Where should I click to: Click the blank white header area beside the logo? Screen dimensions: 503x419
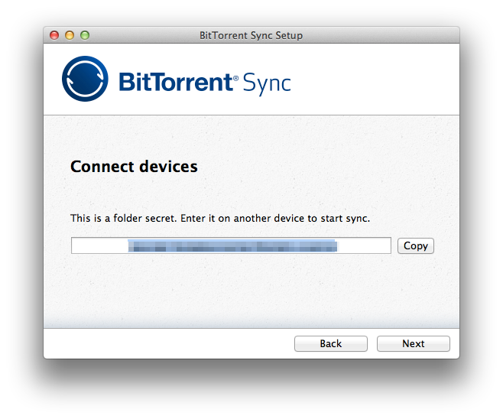(375, 79)
